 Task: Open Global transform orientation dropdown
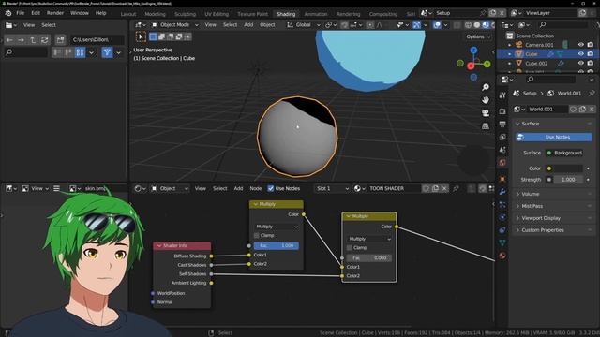[304, 25]
